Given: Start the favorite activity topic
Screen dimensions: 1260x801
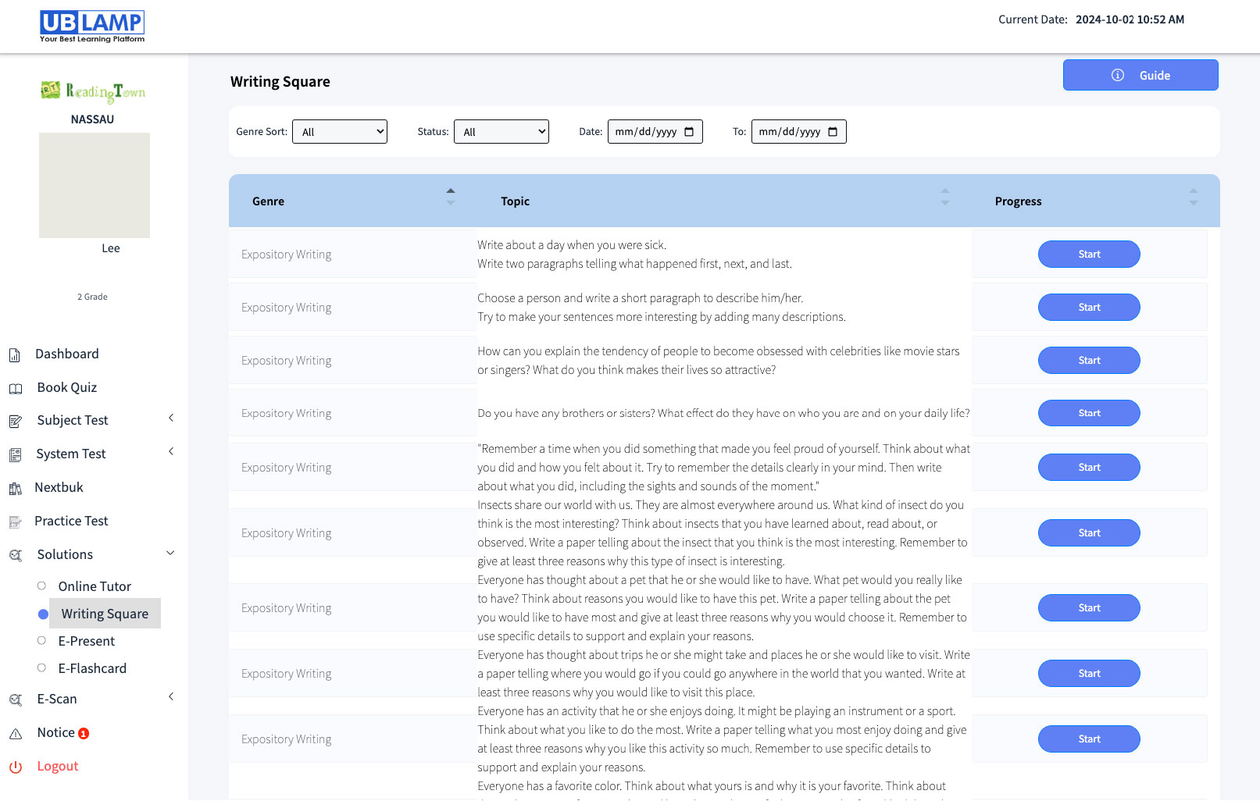Looking at the screenshot, I should tap(1089, 739).
